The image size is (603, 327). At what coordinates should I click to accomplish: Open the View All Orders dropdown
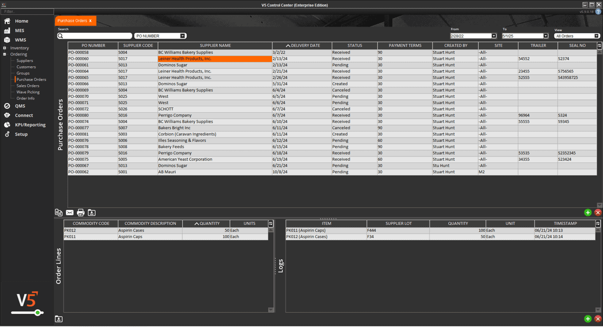[597, 36]
